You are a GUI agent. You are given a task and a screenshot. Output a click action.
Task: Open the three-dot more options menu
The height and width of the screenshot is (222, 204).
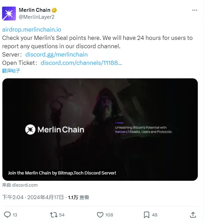point(195,10)
